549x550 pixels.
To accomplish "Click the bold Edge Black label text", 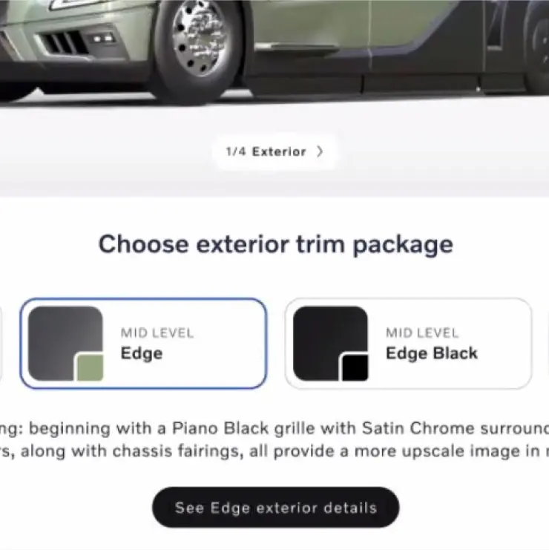I will tap(432, 353).
